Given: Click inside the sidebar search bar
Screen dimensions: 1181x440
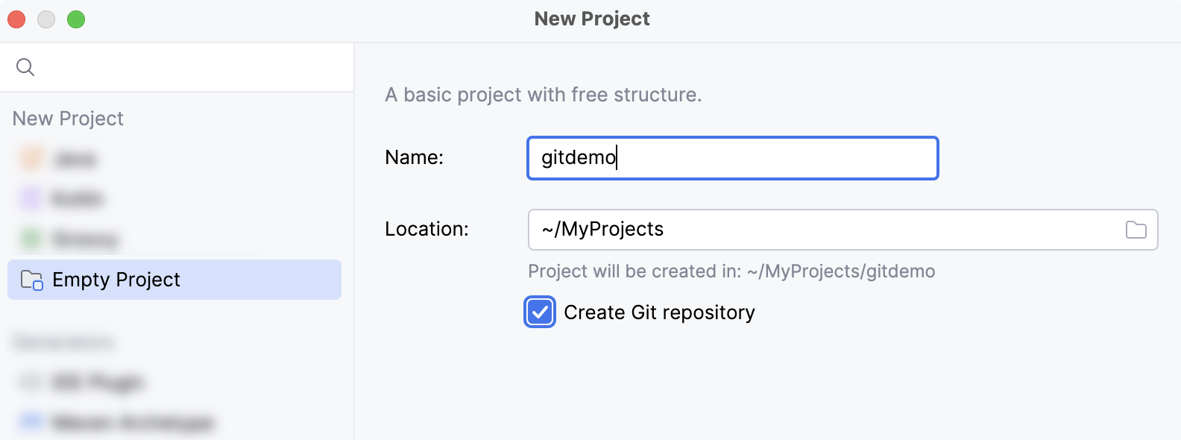Looking at the screenshot, I should coord(149,66).
